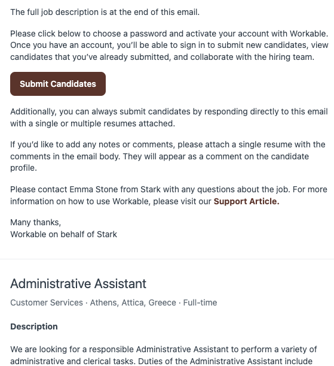This screenshot has width=334, height=366.
Task: Click the paragraph beginning with Additionally
Action: point(169,117)
